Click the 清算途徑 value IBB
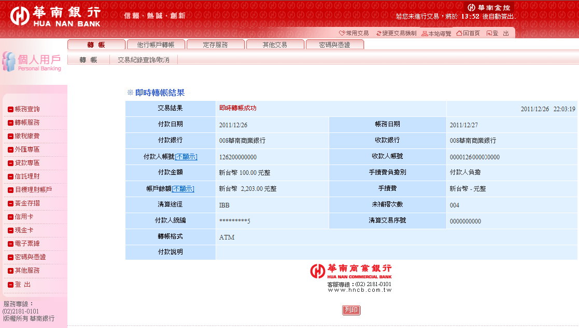Screen dimensions: 579x328 pos(224,205)
